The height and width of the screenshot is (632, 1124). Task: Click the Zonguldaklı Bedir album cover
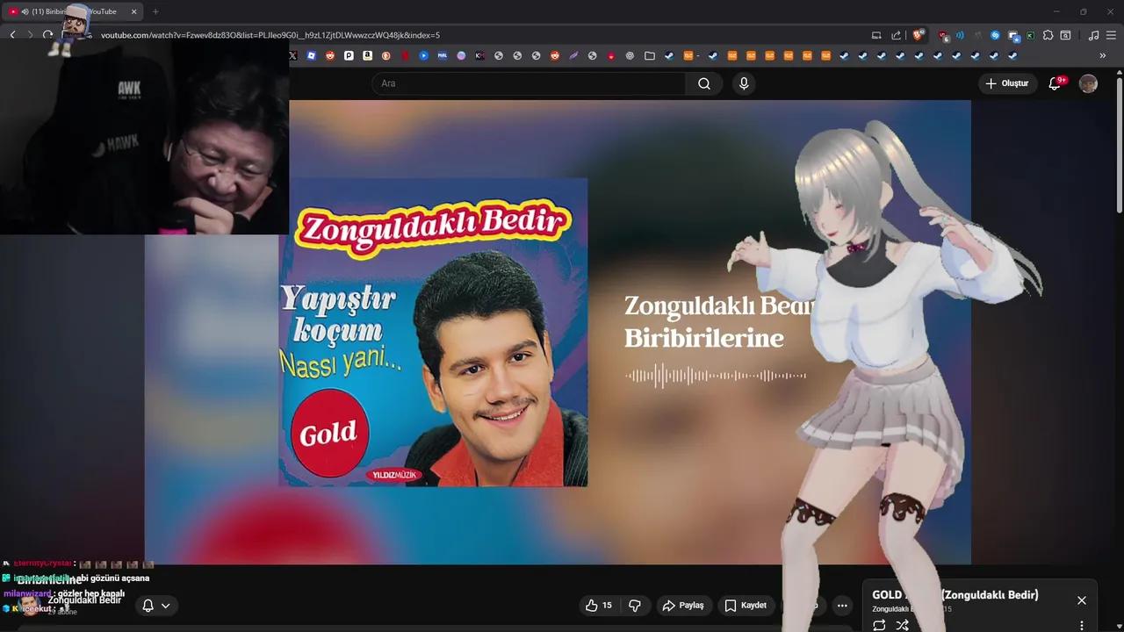click(x=433, y=332)
